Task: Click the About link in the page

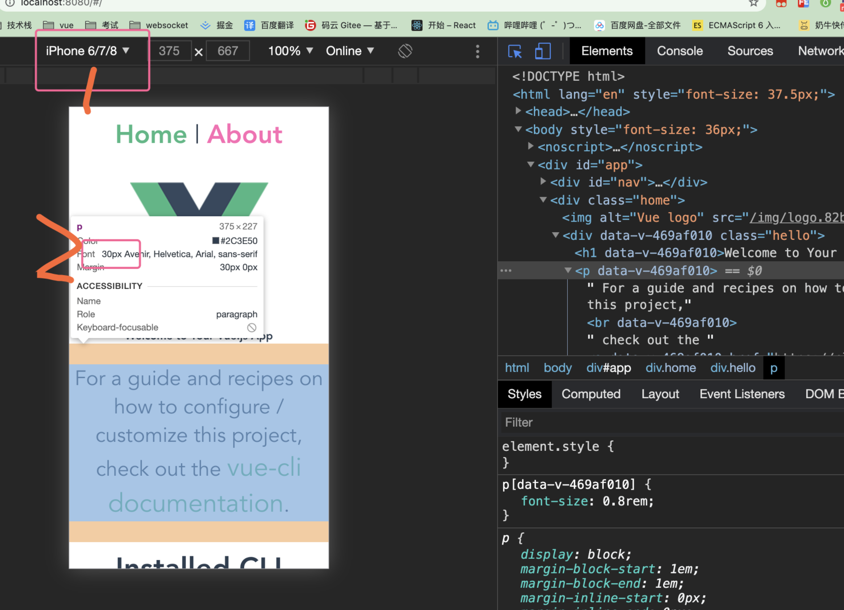Action: click(x=245, y=134)
